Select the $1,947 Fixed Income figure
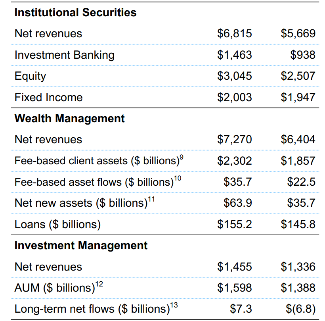The height and width of the screenshot is (321, 325). 298,97
